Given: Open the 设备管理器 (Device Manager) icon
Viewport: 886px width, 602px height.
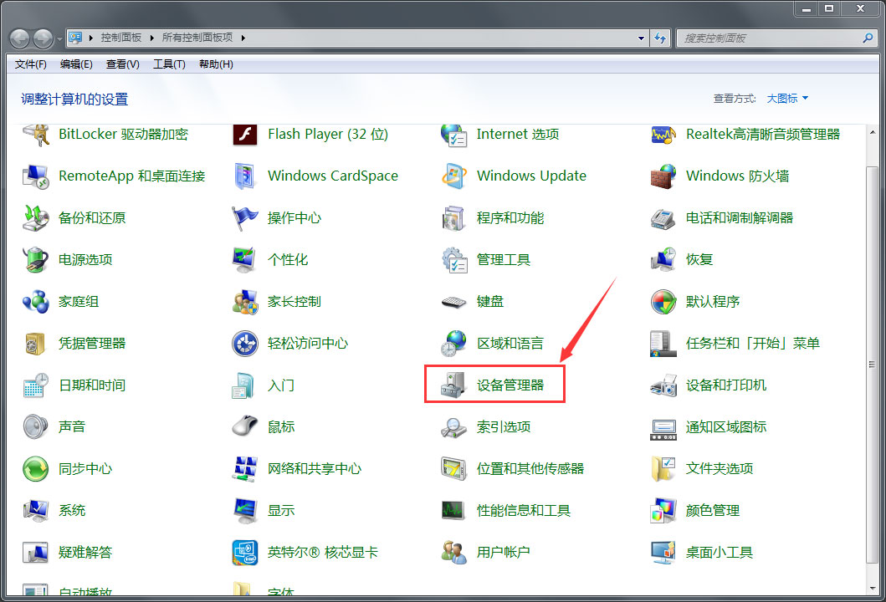Looking at the screenshot, I should [x=453, y=385].
